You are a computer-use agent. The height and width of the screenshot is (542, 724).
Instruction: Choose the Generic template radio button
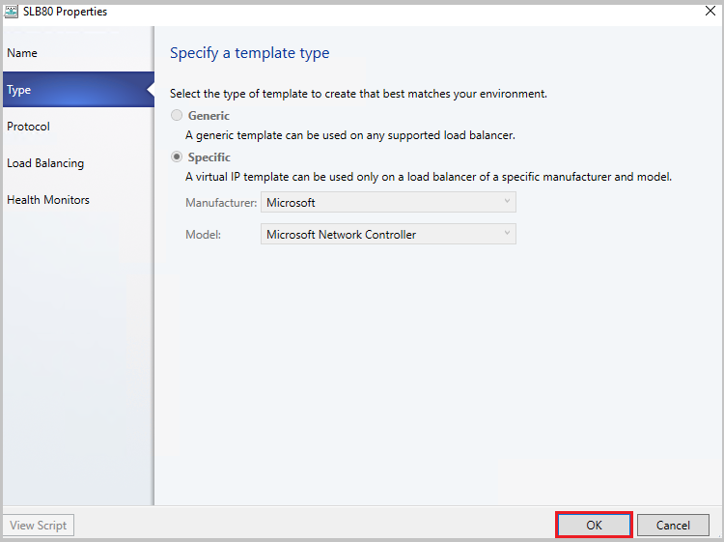(x=177, y=115)
